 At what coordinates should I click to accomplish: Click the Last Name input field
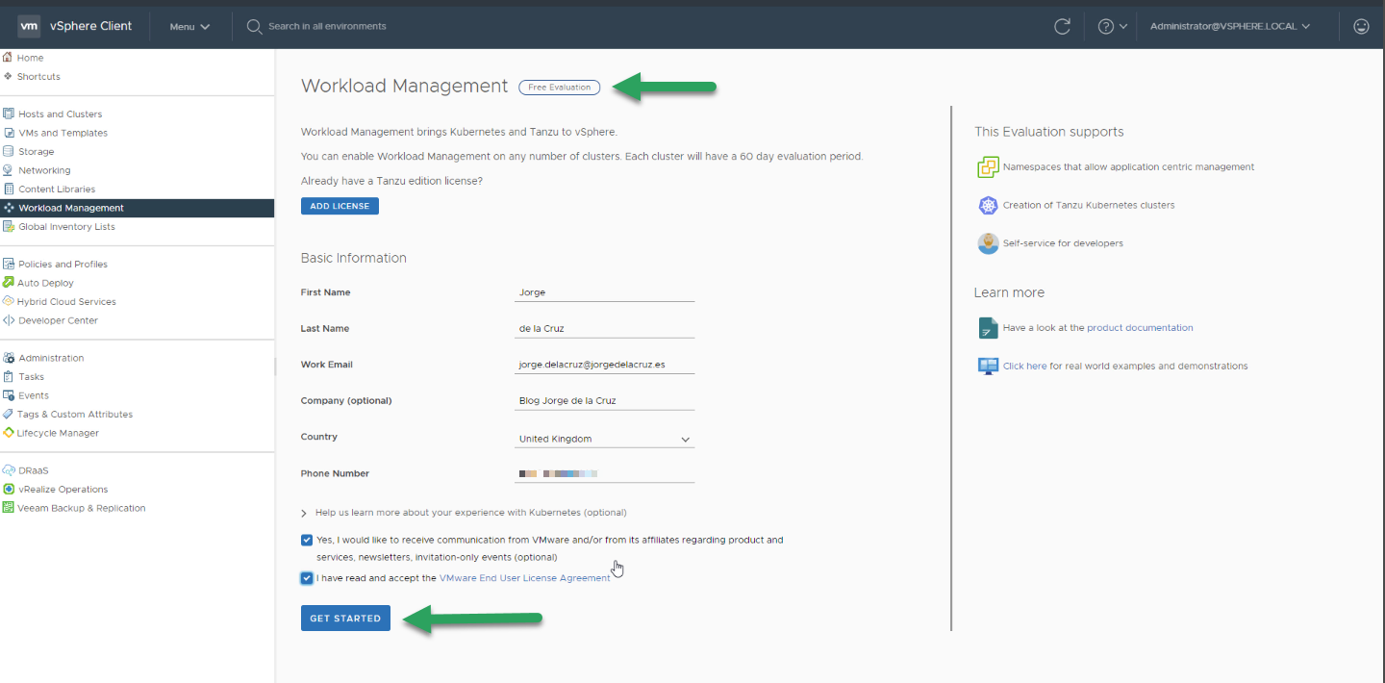pos(605,328)
